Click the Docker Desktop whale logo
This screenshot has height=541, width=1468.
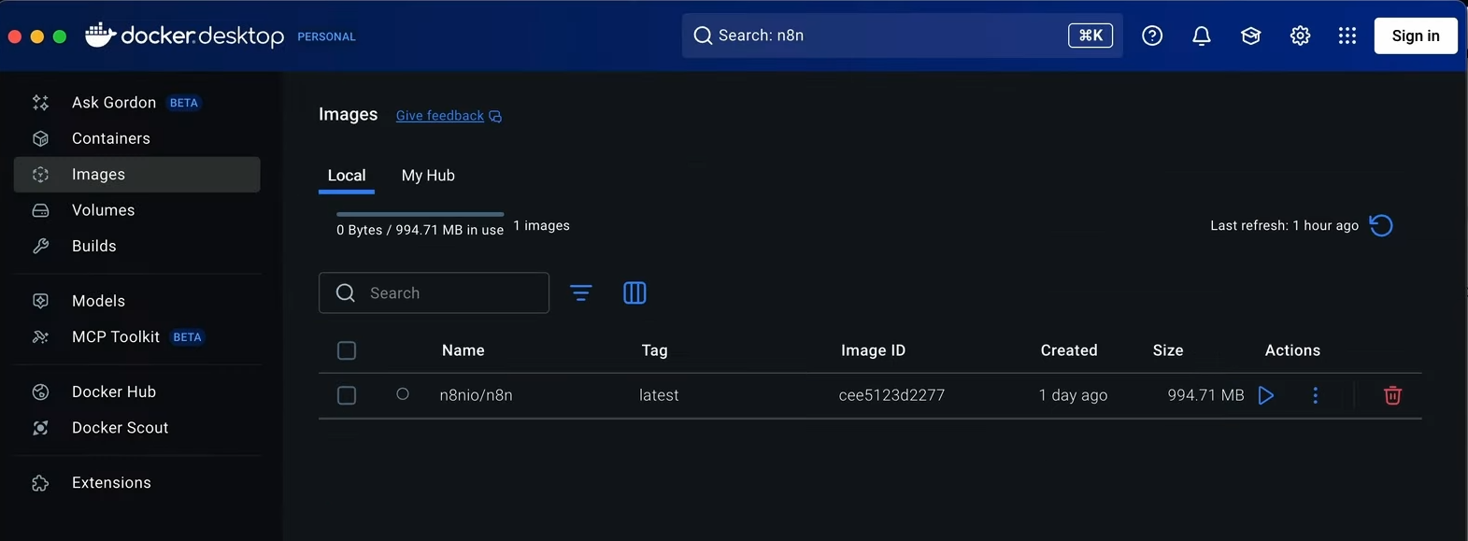[100, 35]
